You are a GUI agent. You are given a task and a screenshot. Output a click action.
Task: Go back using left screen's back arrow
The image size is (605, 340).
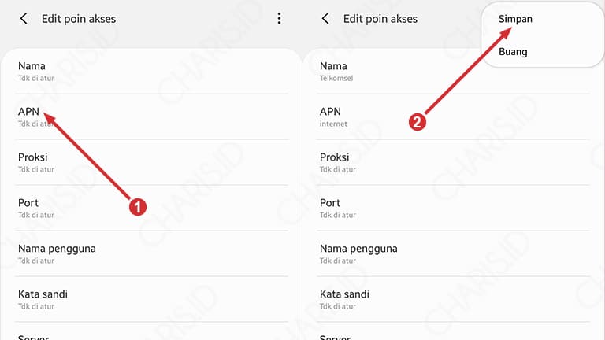(x=24, y=18)
